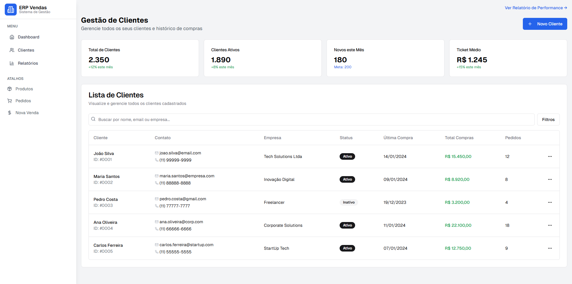This screenshot has height=284, width=572.
Task: Focus the client search input field
Action: pos(311,120)
